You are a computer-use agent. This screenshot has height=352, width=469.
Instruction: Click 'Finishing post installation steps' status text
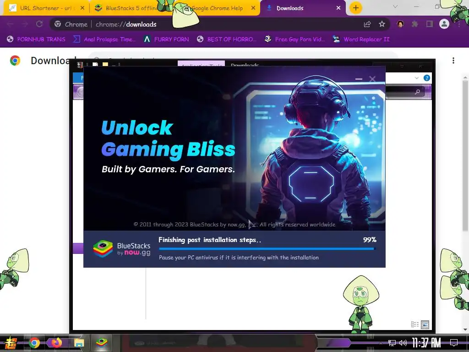210,240
